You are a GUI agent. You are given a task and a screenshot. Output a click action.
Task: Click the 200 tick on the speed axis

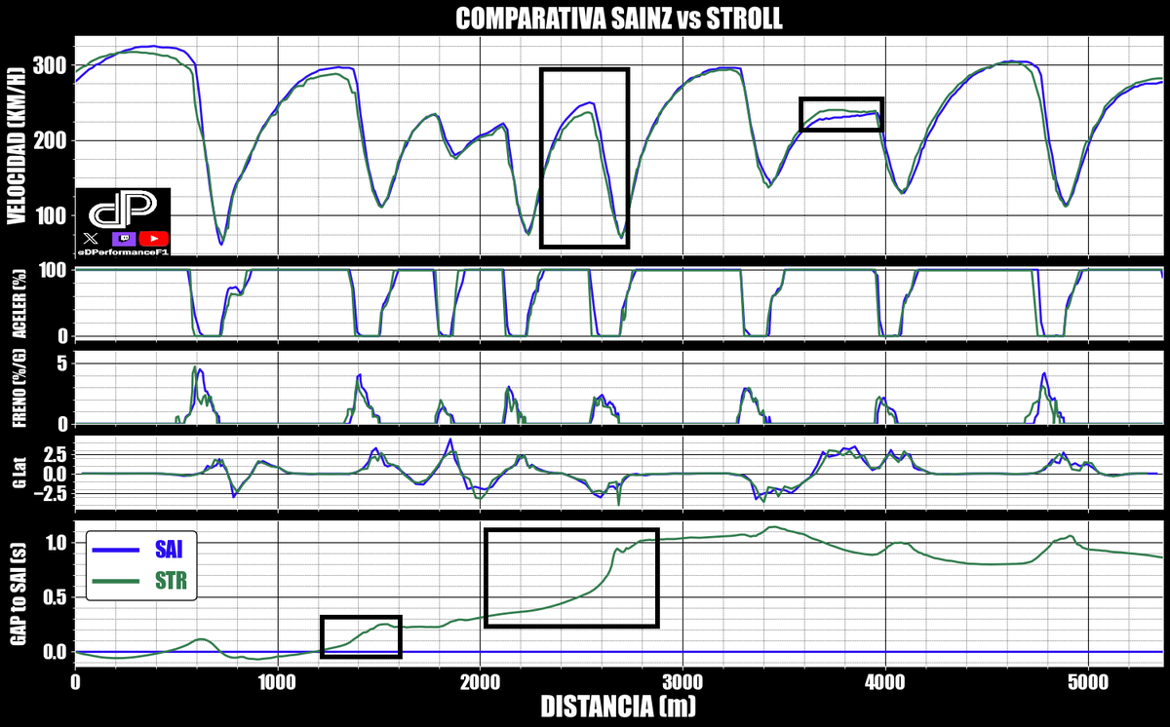[x=50, y=140]
